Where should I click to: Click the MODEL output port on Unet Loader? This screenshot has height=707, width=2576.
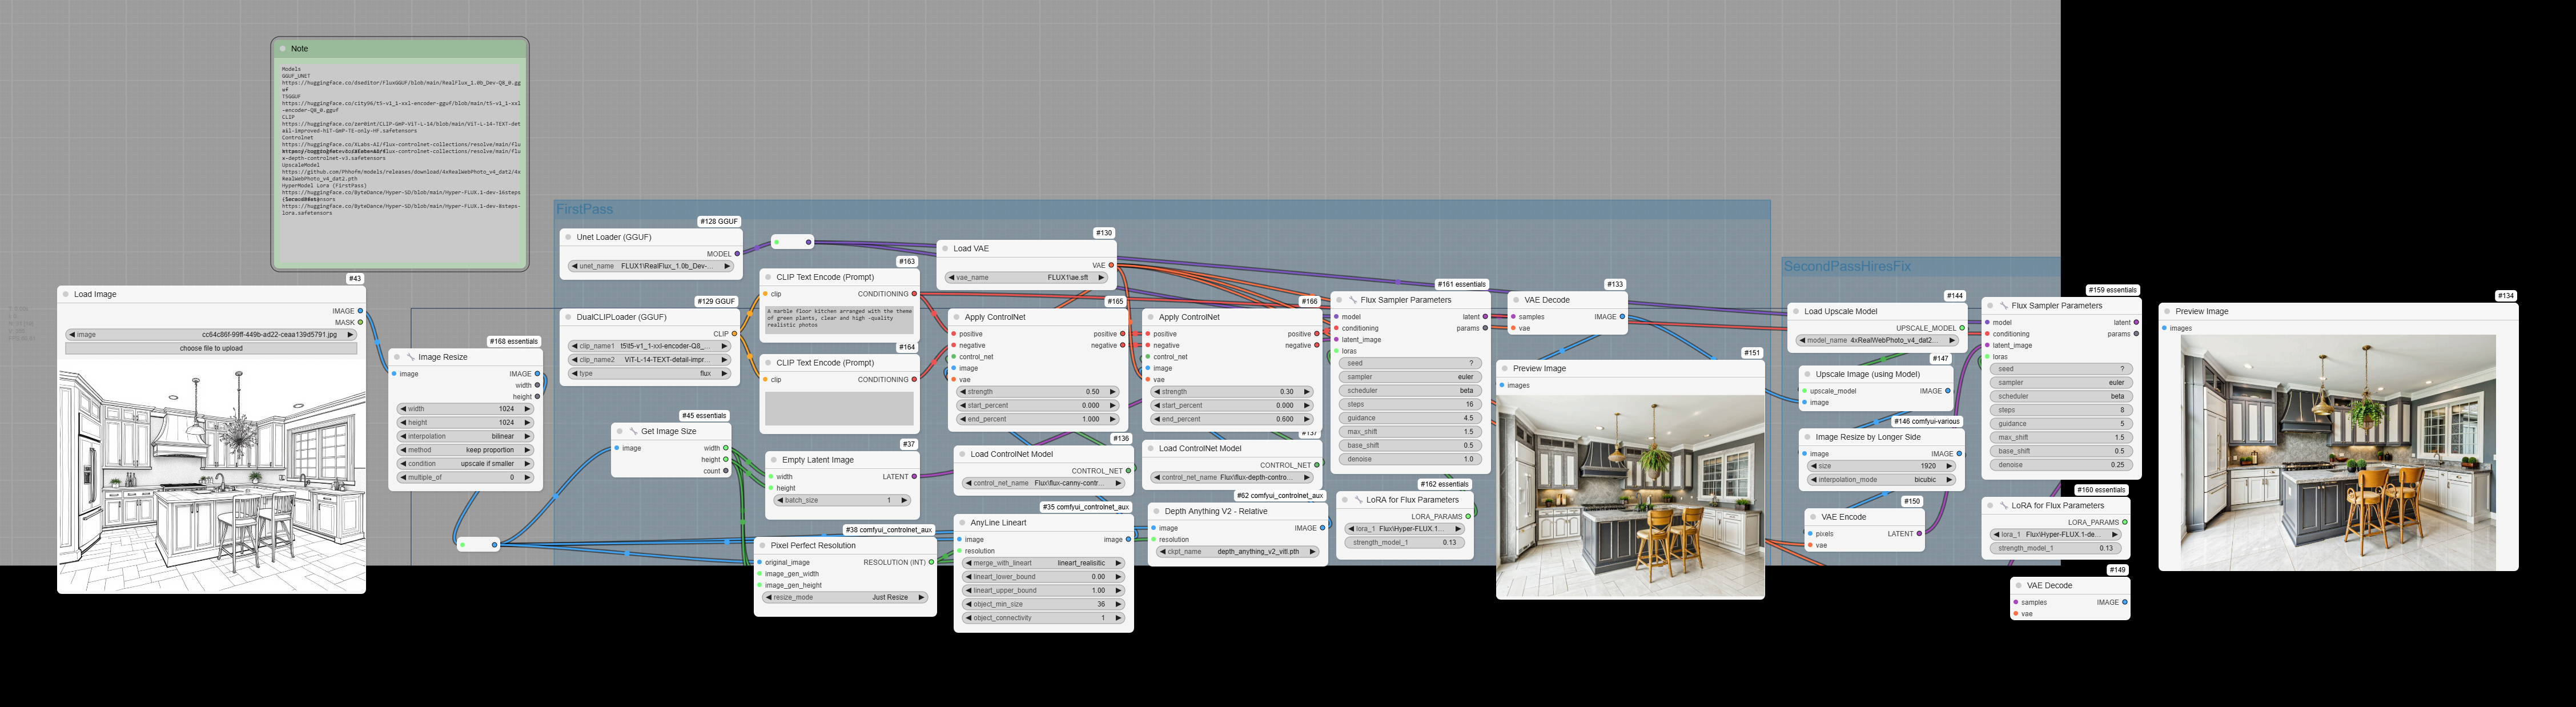pos(737,254)
